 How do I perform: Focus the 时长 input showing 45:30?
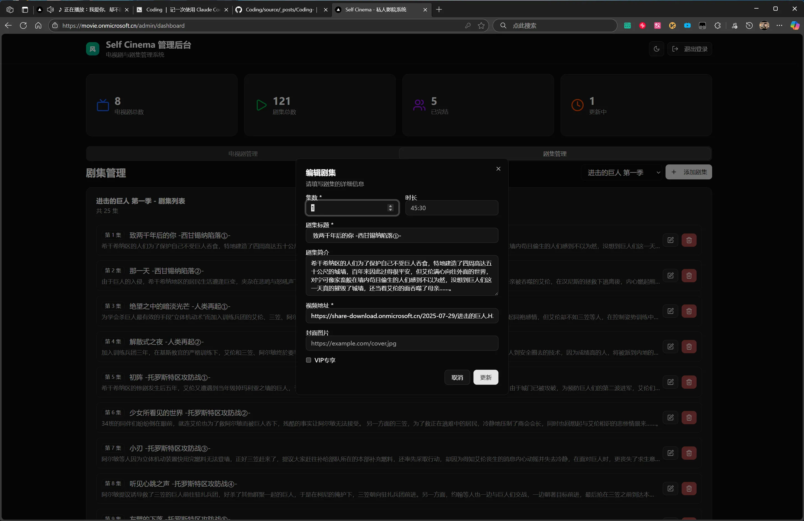click(452, 208)
